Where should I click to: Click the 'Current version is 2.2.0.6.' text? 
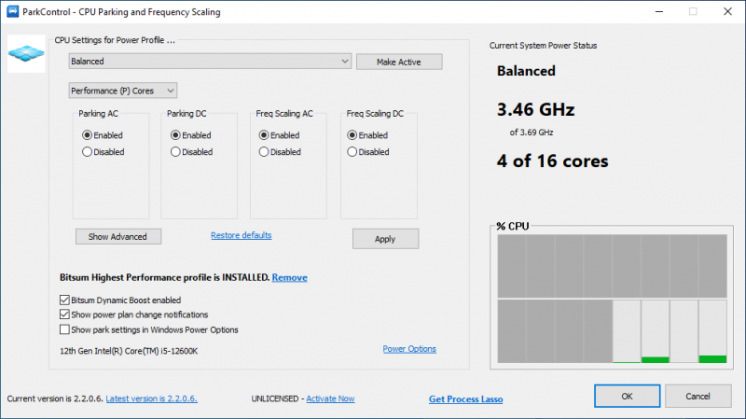coord(55,399)
